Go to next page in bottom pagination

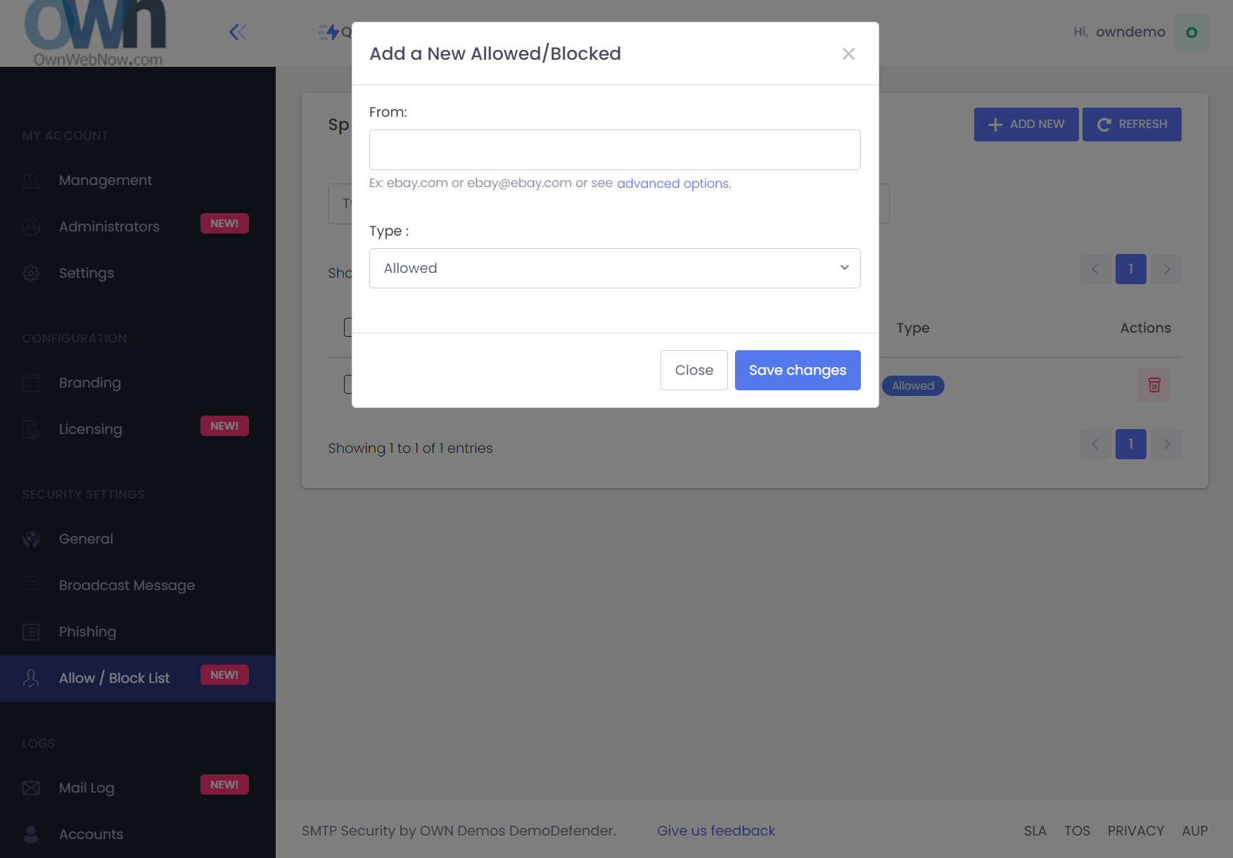coord(1167,444)
